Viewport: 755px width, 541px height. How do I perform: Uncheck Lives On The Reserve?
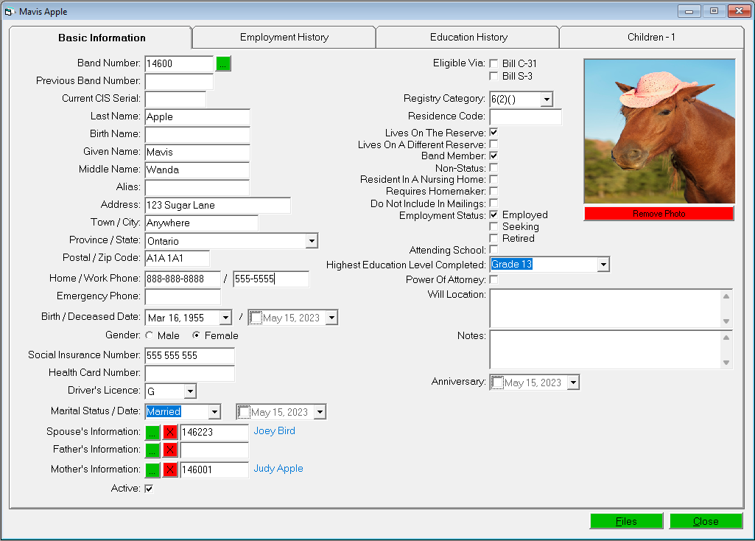[x=493, y=132]
